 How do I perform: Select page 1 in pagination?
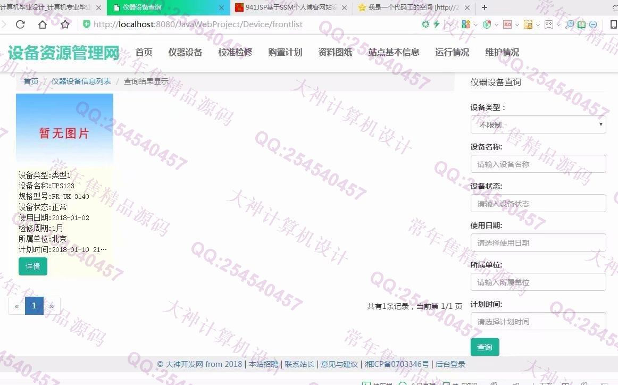[x=34, y=306]
